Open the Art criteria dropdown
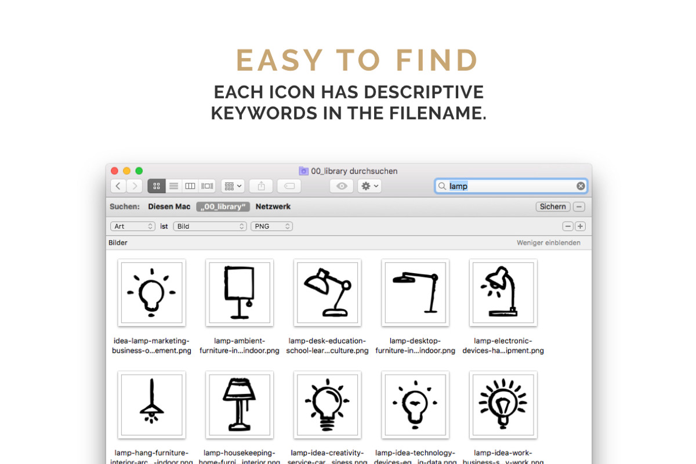Image resolution: width=696 pixels, height=464 pixels. click(x=133, y=226)
